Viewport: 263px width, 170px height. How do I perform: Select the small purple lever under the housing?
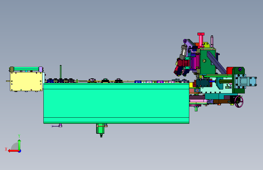(x=57, y=126)
